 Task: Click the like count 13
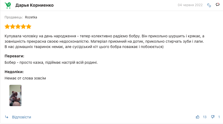click(x=205, y=117)
